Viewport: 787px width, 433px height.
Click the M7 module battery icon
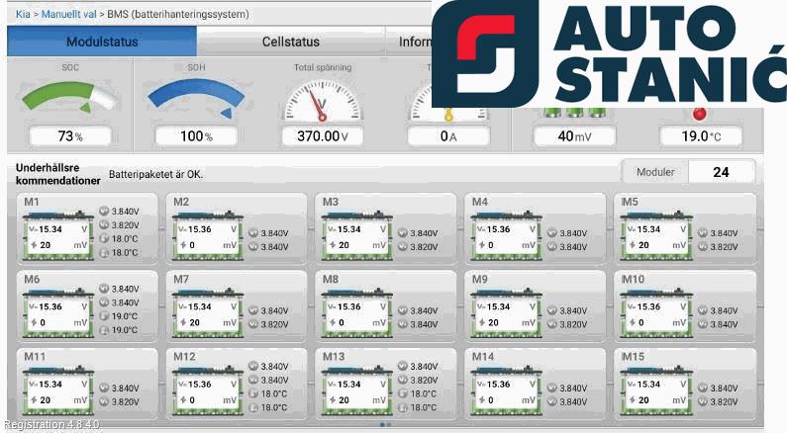click(207, 313)
